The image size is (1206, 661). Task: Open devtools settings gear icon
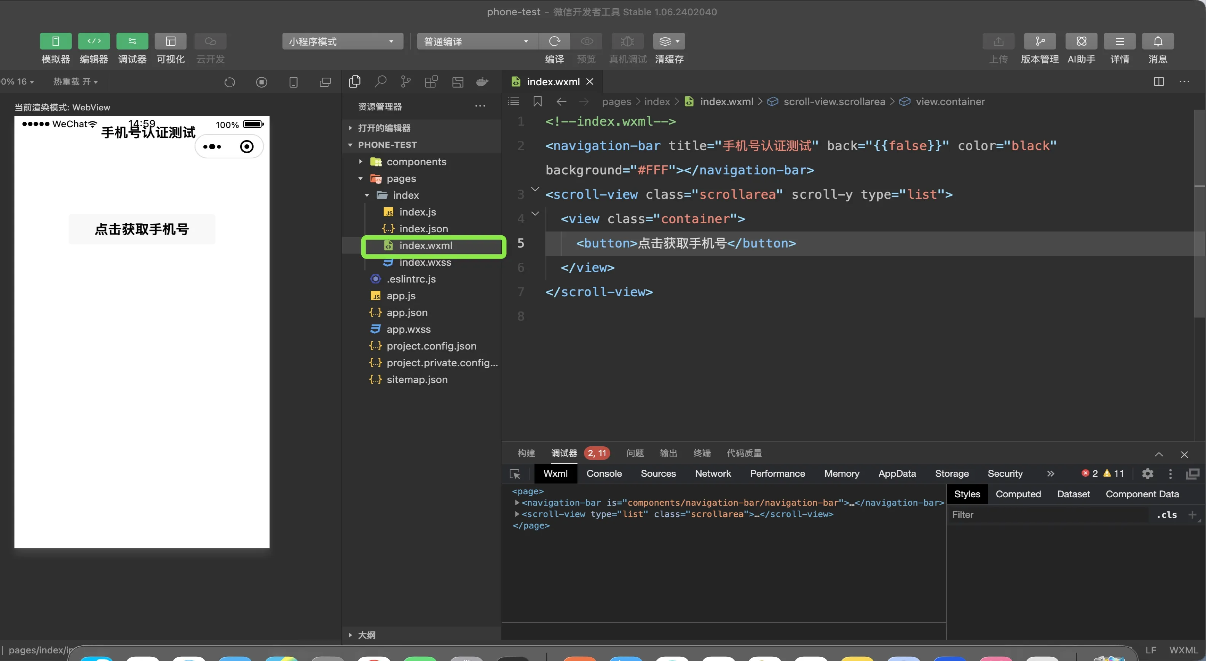point(1147,474)
